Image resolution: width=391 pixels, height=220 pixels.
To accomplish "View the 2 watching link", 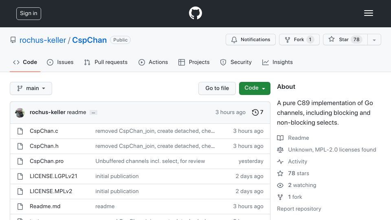I will click(297, 185).
